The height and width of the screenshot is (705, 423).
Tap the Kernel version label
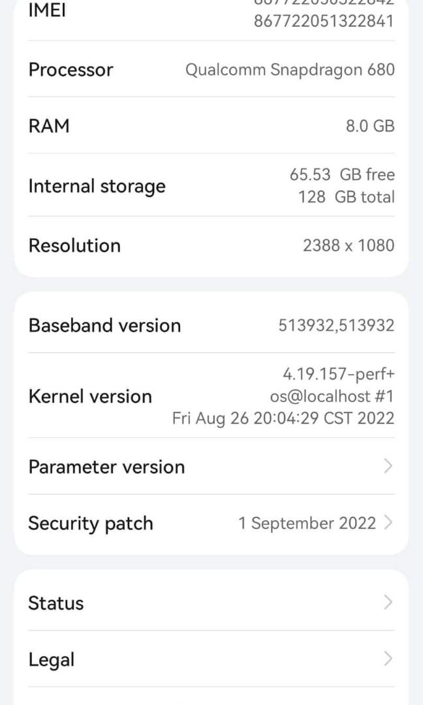click(90, 396)
